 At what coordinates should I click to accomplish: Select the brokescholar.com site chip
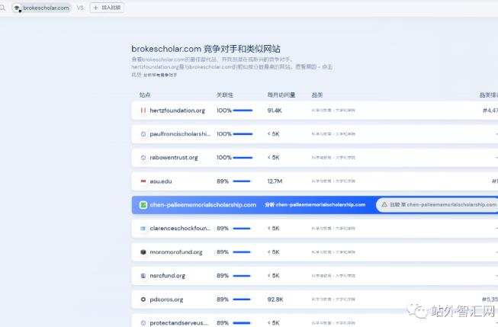[42, 8]
